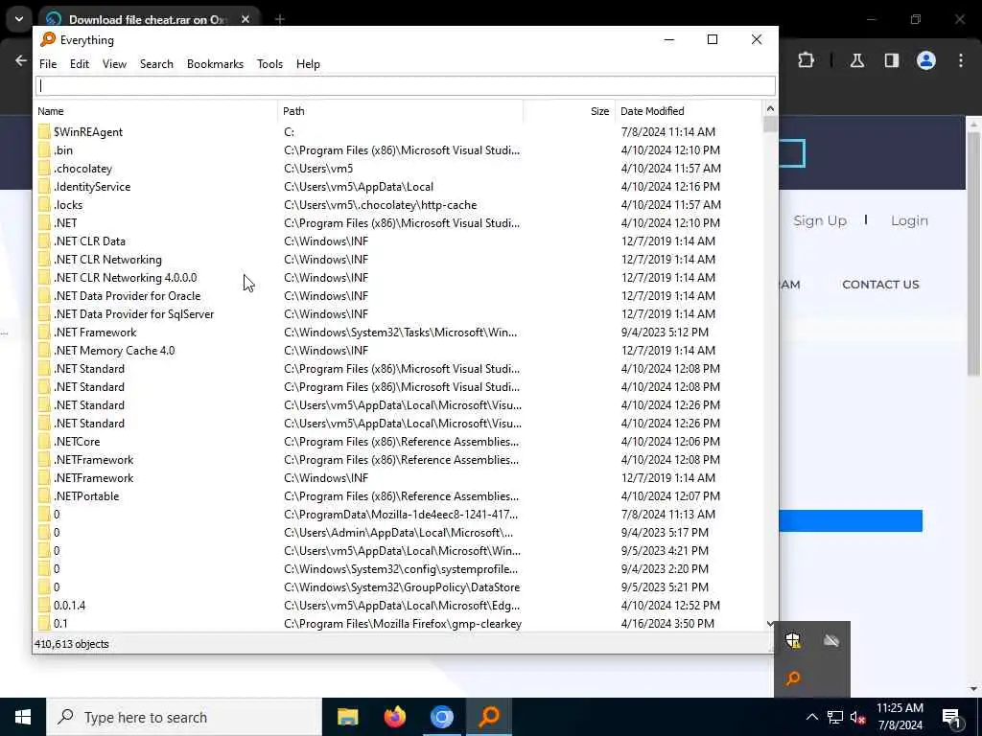Click the 410,613 objects status text
Viewport: 982px width, 736px height.
pos(71,643)
